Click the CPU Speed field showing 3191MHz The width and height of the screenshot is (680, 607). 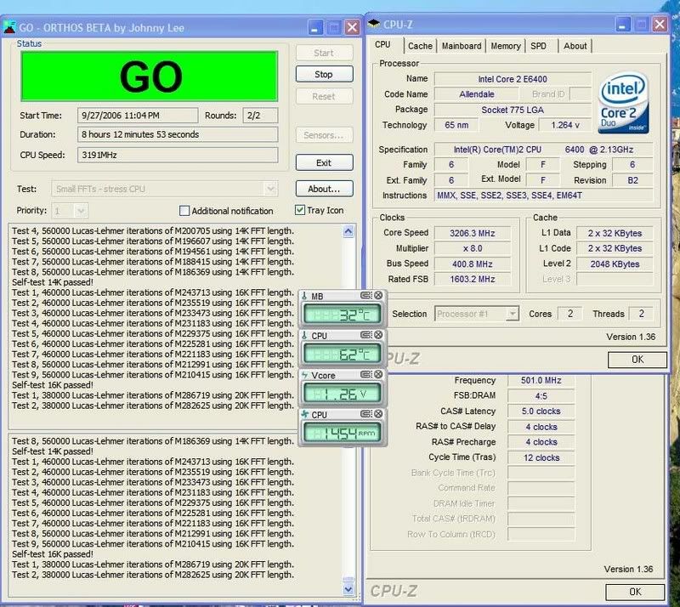tap(178, 155)
